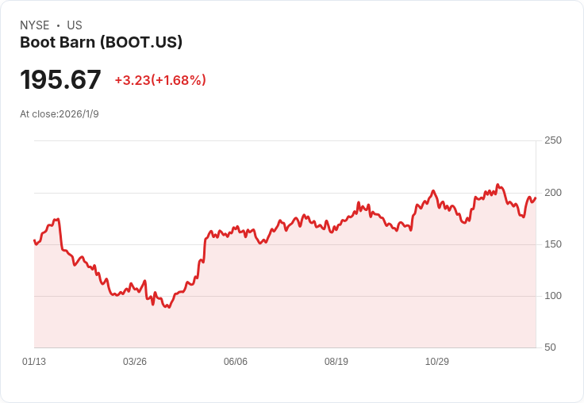The width and height of the screenshot is (584, 403).
Task: Click the US market label
Action: (75, 25)
